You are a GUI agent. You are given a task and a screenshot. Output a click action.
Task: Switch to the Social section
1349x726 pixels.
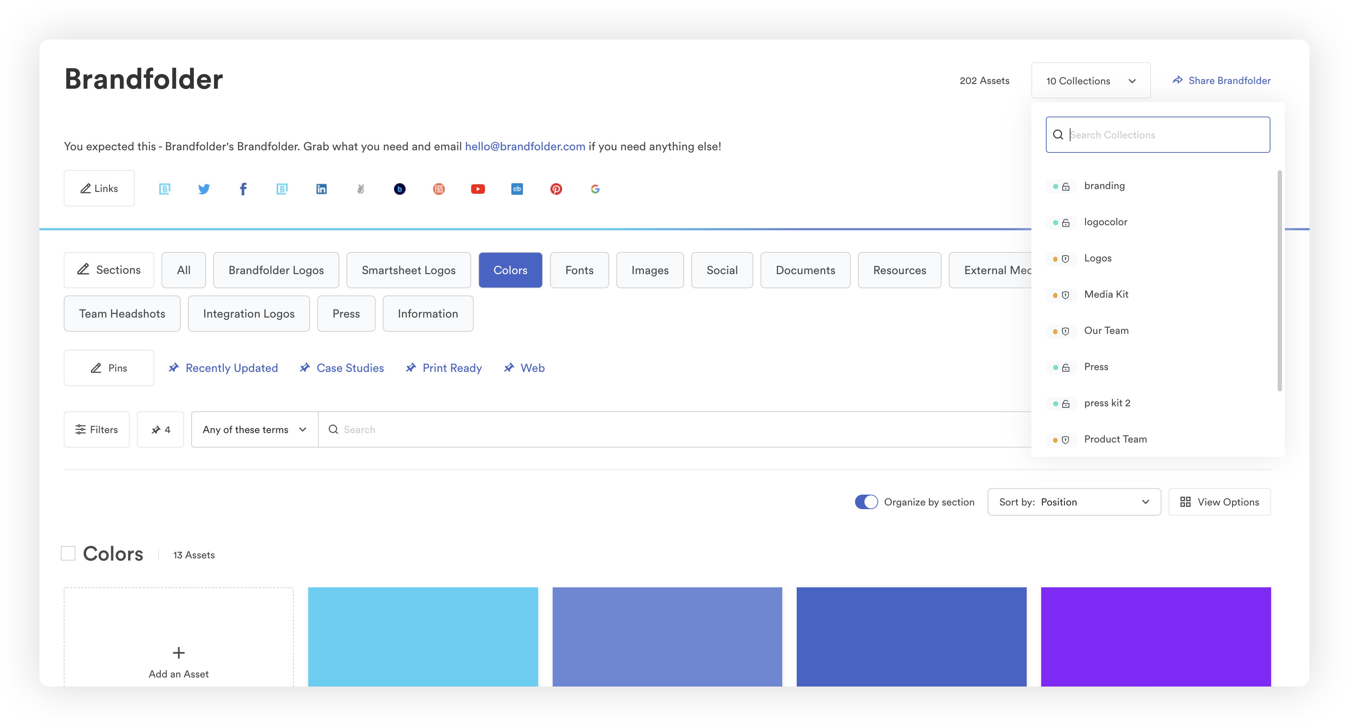[722, 270]
